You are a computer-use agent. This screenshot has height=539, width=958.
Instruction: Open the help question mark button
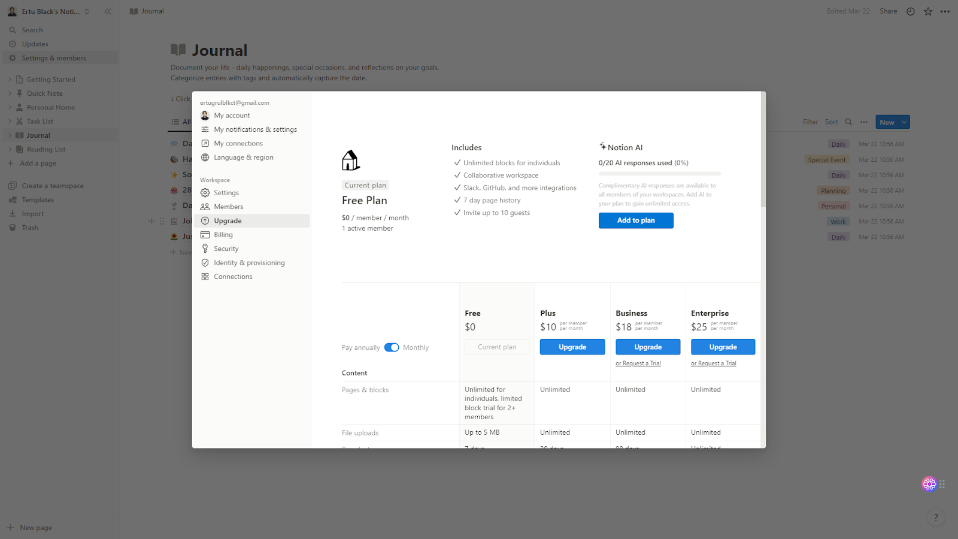click(x=936, y=517)
